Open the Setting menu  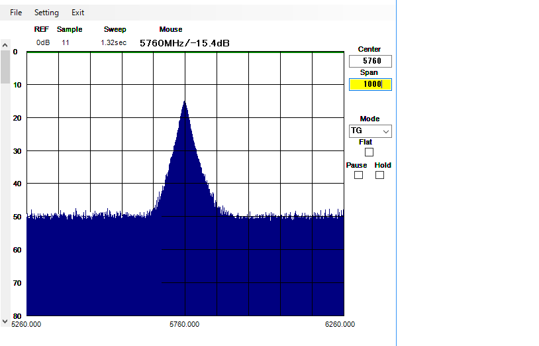[x=46, y=13]
